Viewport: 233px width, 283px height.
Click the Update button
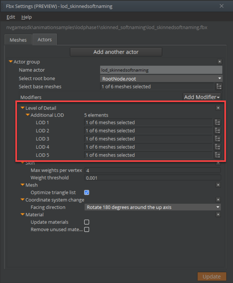click(212, 277)
